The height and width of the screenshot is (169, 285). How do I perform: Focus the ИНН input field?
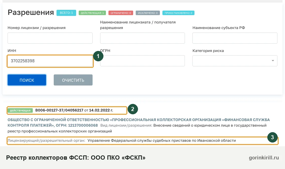click(50, 61)
